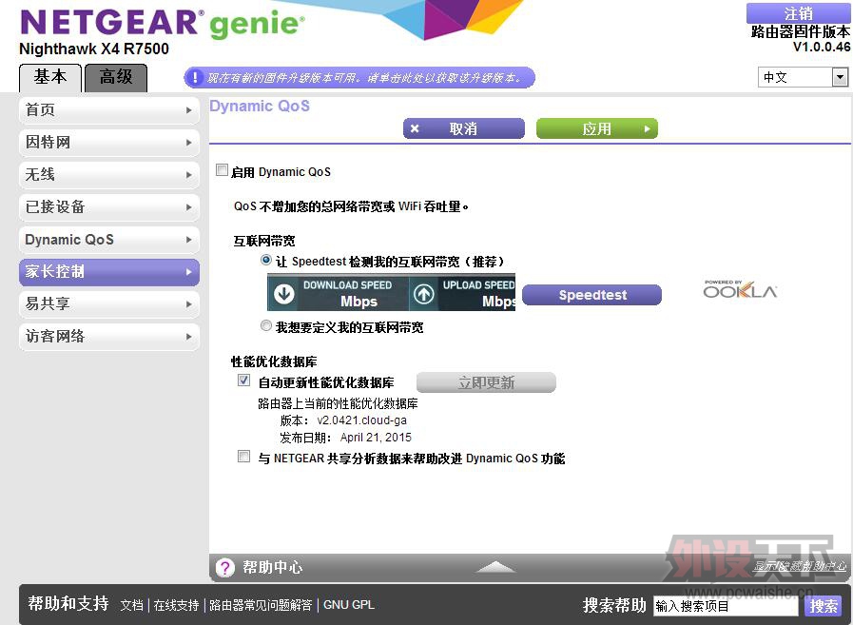Uncheck 自动更新性能优化数据库 checkbox
The height and width of the screenshot is (625, 853).
pyautogui.click(x=243, y=381)
